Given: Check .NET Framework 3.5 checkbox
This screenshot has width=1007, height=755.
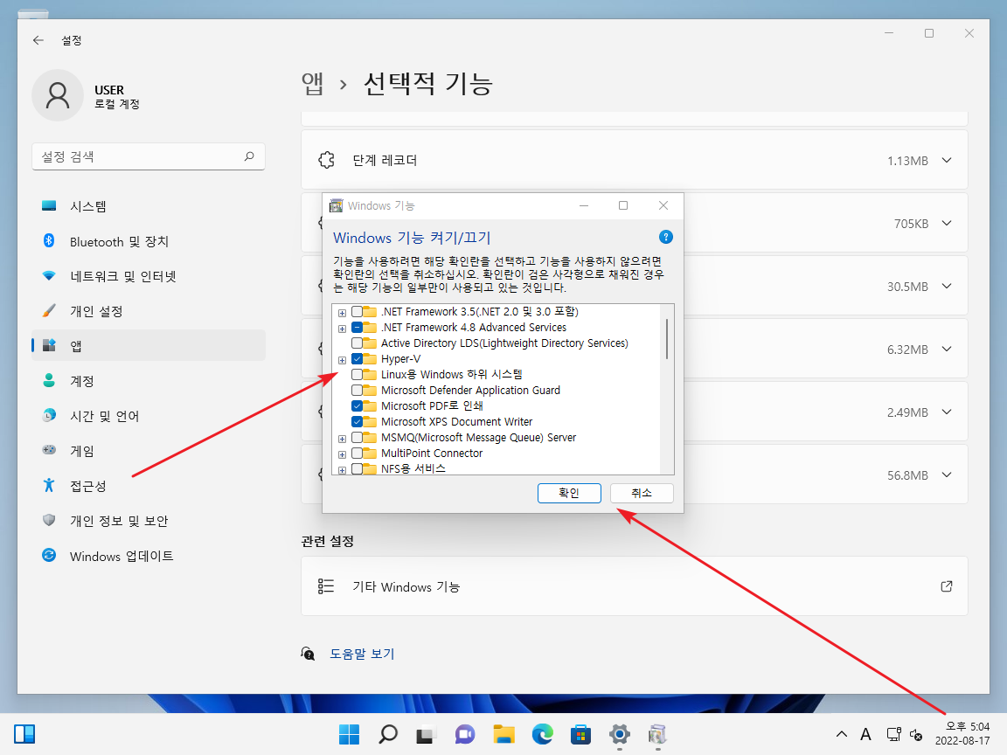Looking at the screenshot, I should pyautogui.click(x=357, y=312).
